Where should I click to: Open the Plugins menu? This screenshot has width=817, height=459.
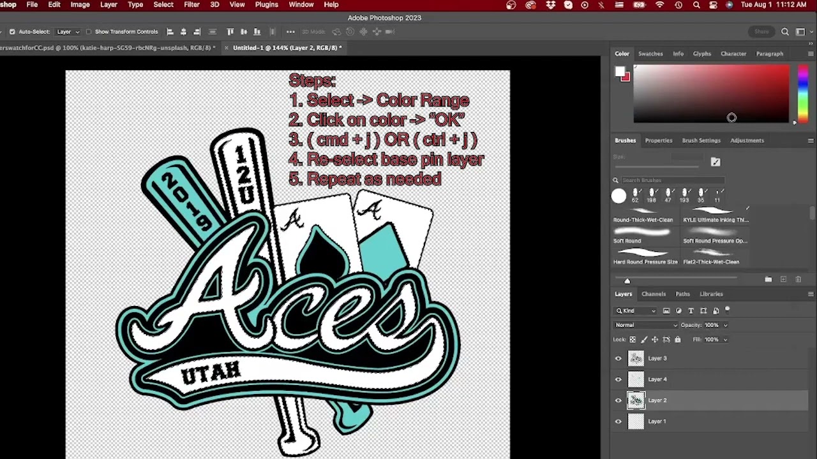click(267, 4)
